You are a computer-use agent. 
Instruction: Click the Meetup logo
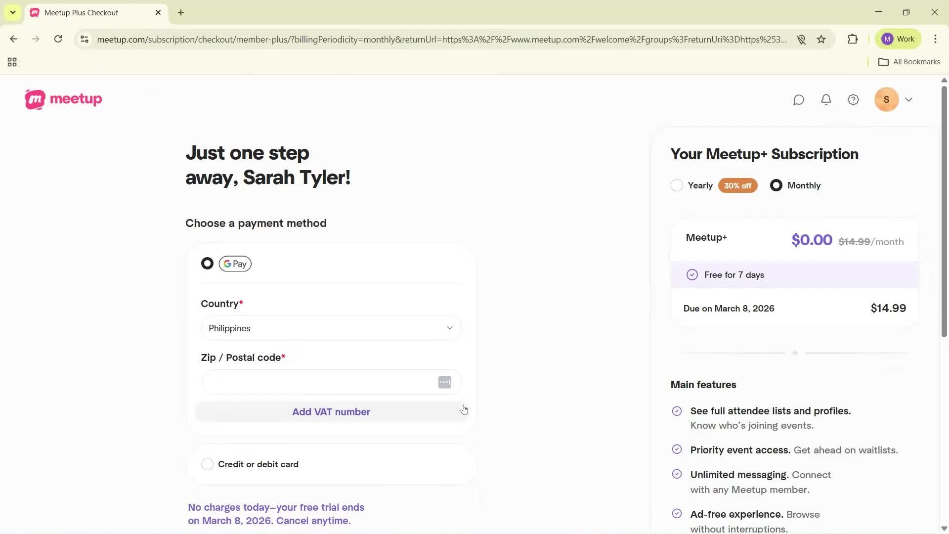click(63, 99)
